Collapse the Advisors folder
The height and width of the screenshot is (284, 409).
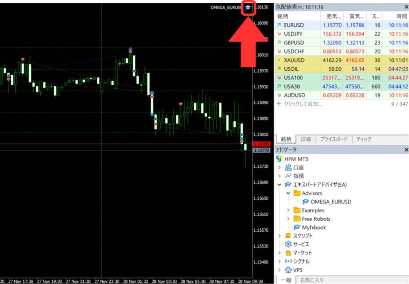click(288, 193)
